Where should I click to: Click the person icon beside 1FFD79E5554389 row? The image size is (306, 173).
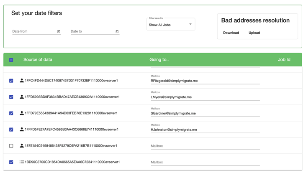(x=22, y=113)
